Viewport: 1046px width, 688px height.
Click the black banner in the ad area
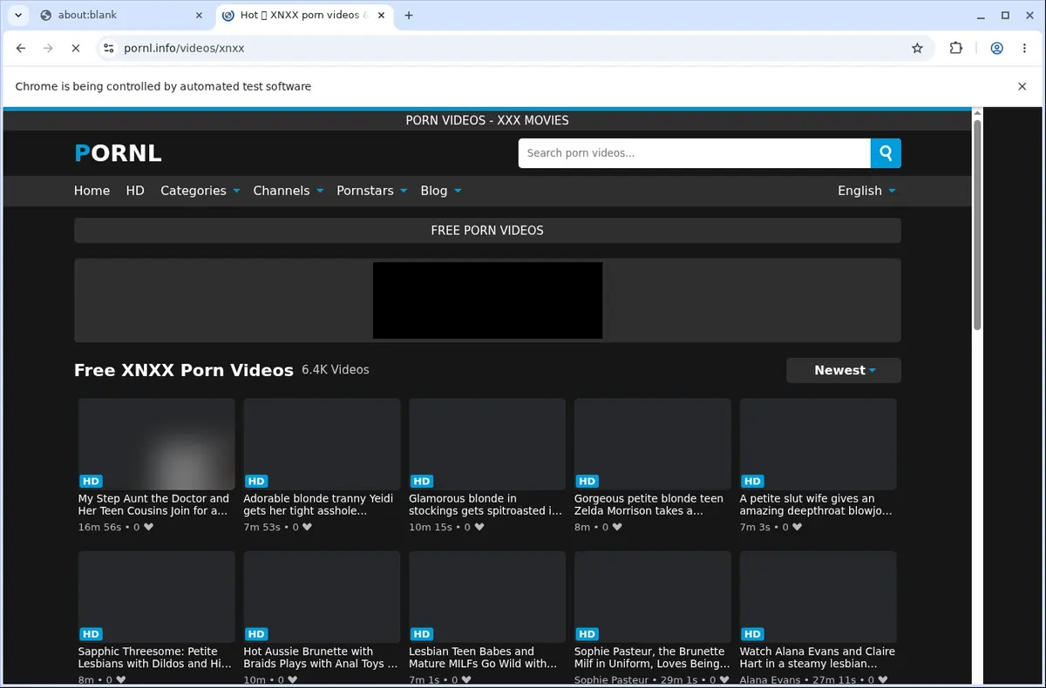pyautogui.click(x=487, y=300)
